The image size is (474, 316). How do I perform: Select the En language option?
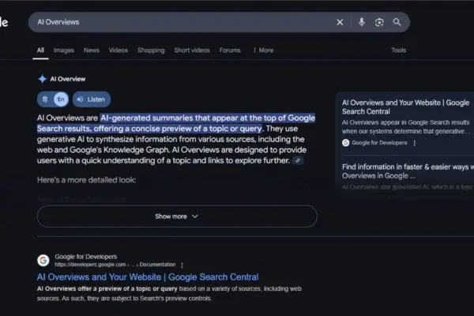coord(61,100)
